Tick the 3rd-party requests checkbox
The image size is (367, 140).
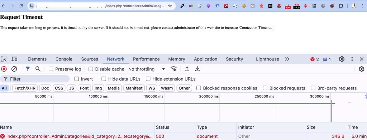click(313, 88)
